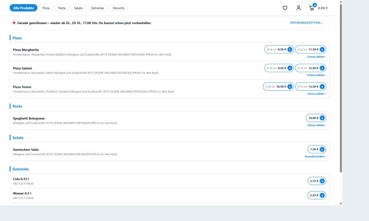Open the user account icon
This screenshot has width=369, height=221.
[298, 8]
